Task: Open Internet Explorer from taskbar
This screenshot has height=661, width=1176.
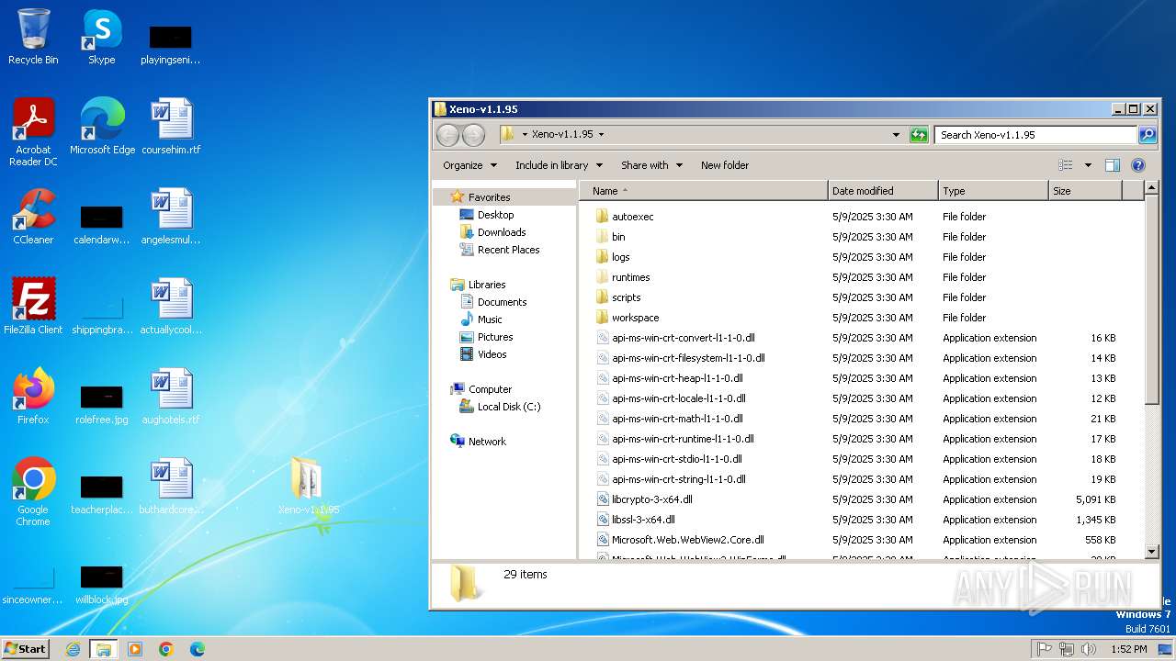Action: (73, 649)
